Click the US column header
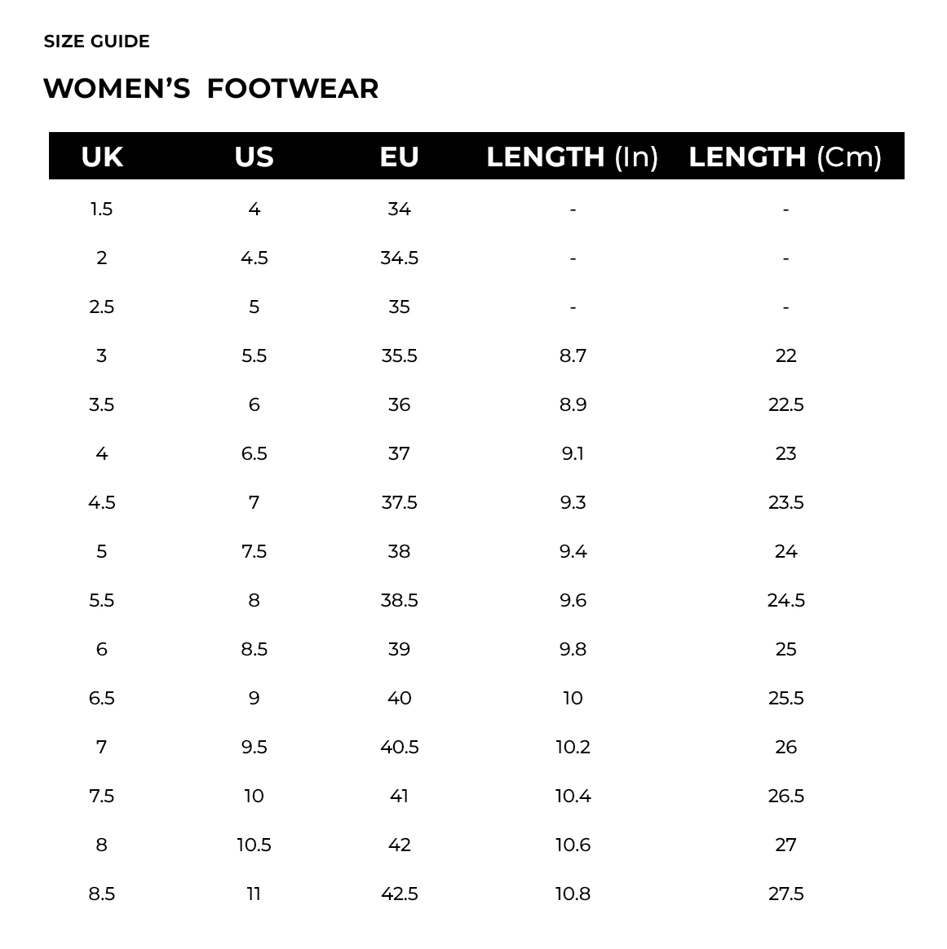947x949 pixels. (254, 157)
